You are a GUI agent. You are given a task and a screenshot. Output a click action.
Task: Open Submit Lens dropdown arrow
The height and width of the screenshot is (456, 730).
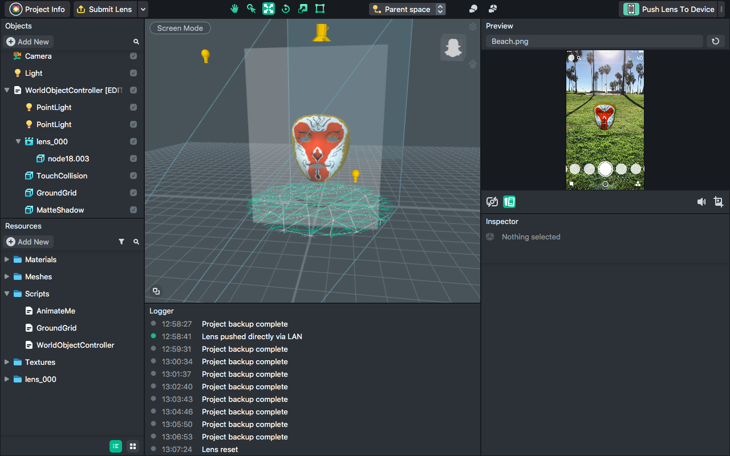click(143, 9)
